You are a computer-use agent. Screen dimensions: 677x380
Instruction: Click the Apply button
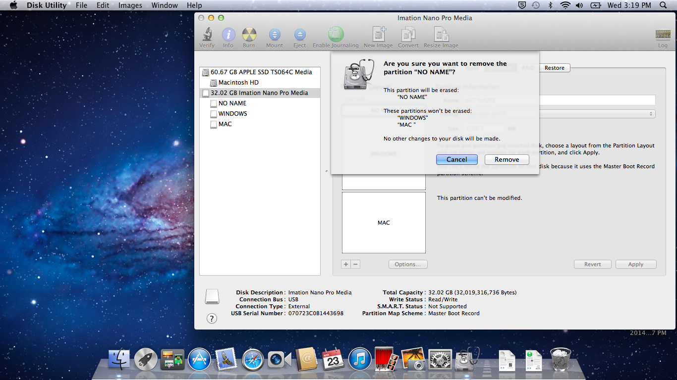[x=636, y=264]
